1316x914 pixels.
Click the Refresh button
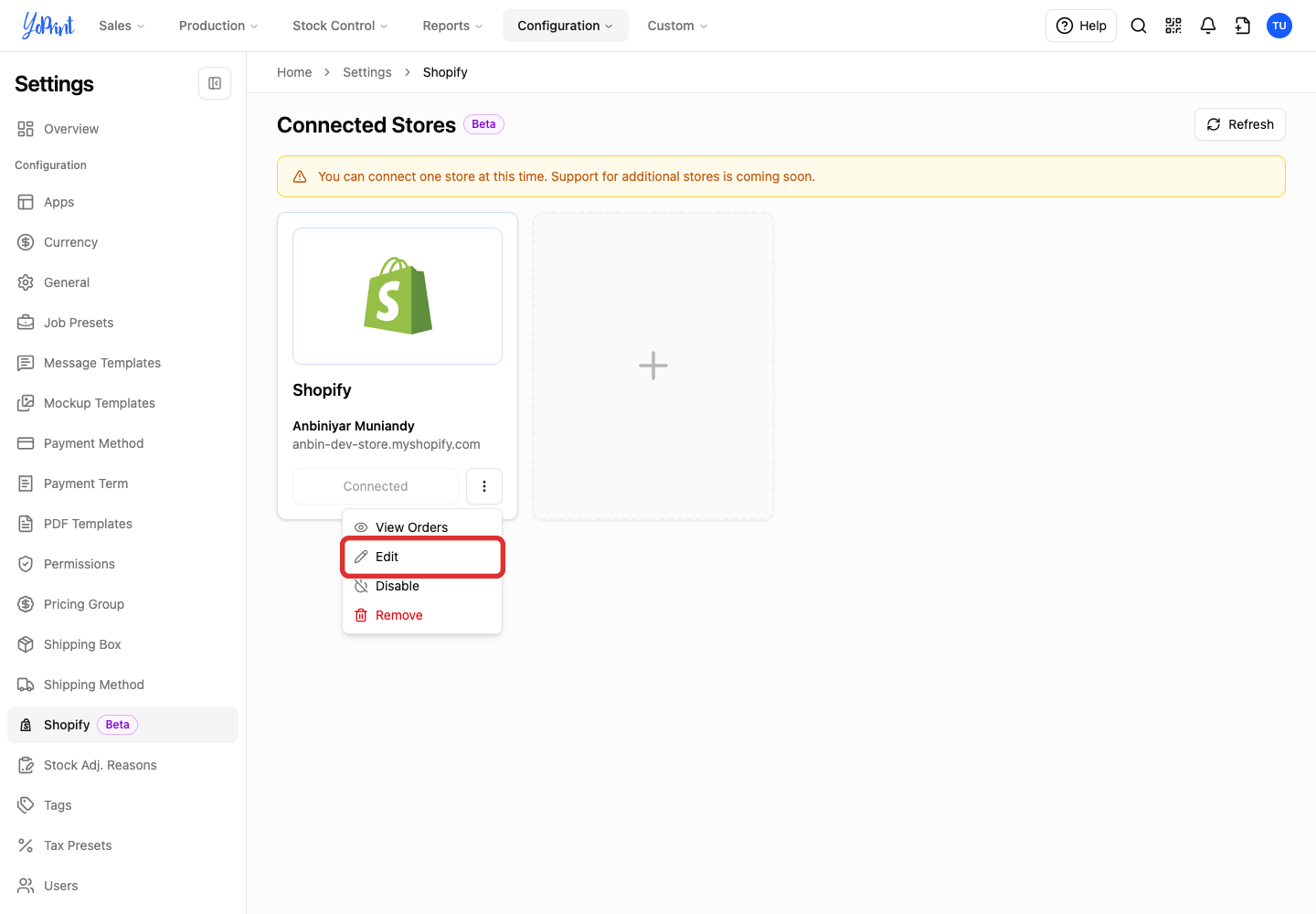[1240, 124]
